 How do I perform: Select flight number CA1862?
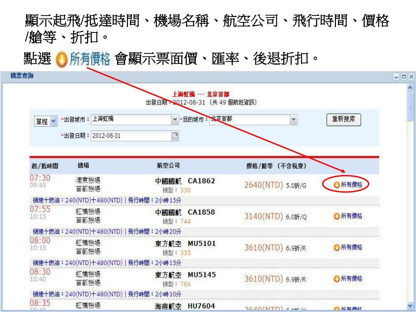pos(201,181)
